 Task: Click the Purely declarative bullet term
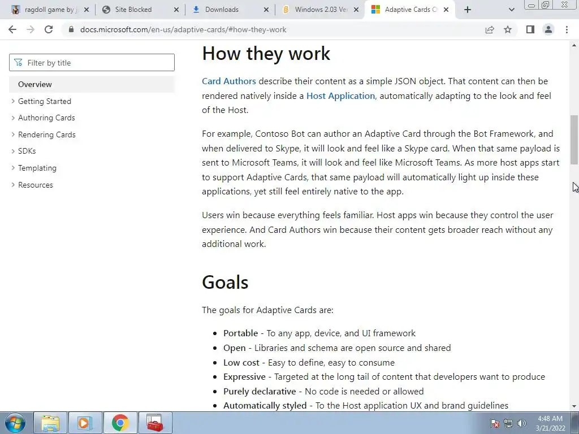pyautogui.click(x=260, y=391)
